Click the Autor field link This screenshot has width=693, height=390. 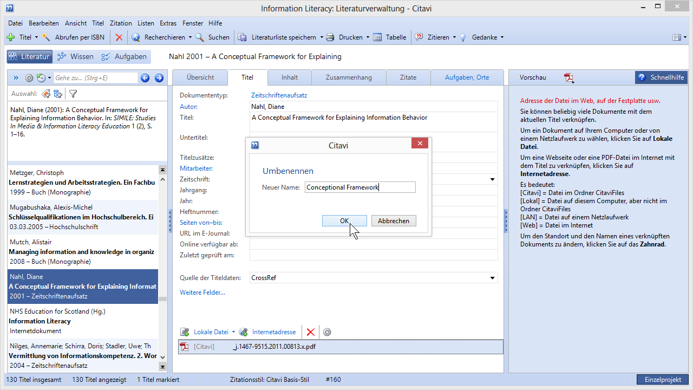(189, 107)
